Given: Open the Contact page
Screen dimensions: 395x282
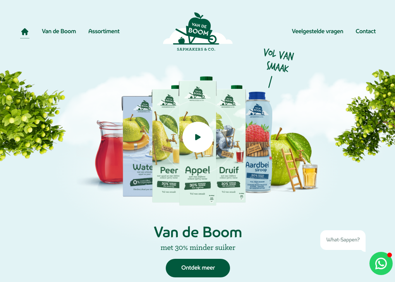Looking at the screenshot, I should coord(366,31).
